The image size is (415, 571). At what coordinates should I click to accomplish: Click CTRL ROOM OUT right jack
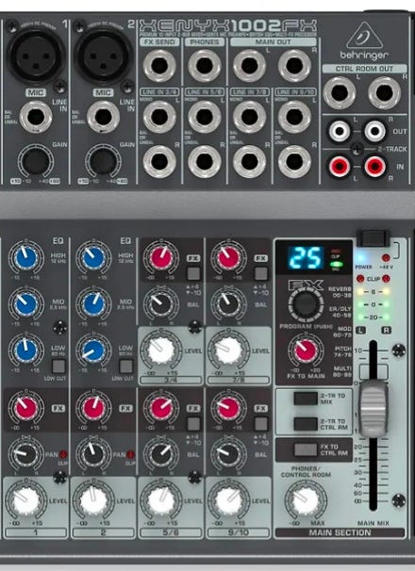385,93
